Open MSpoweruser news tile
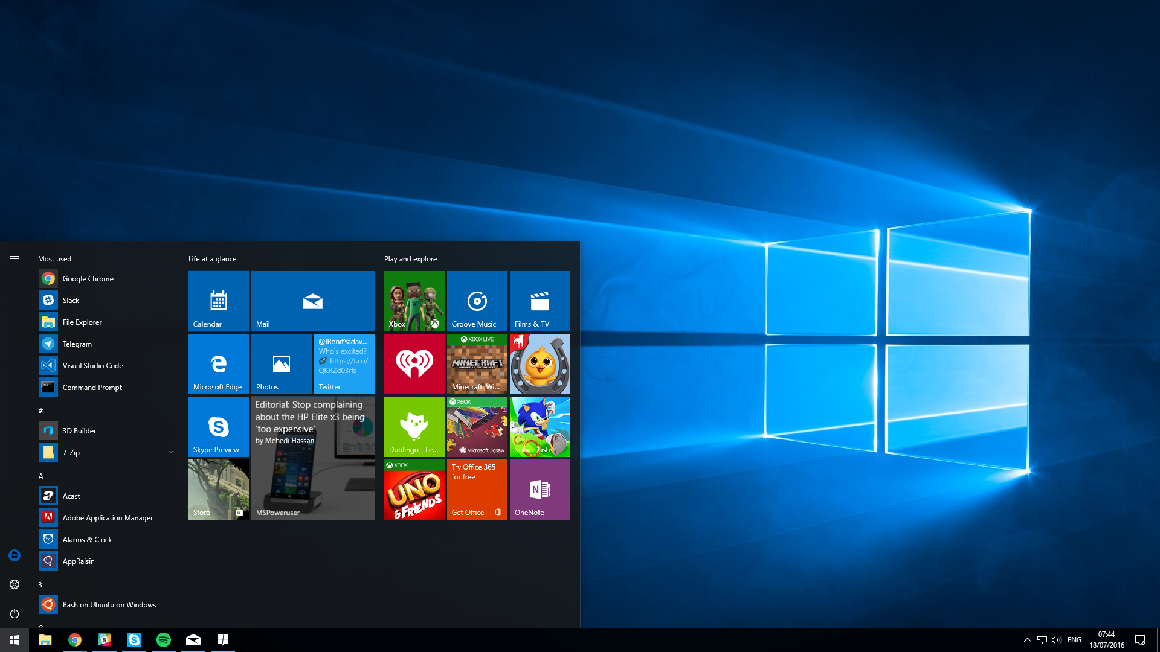 pos(313,458)
